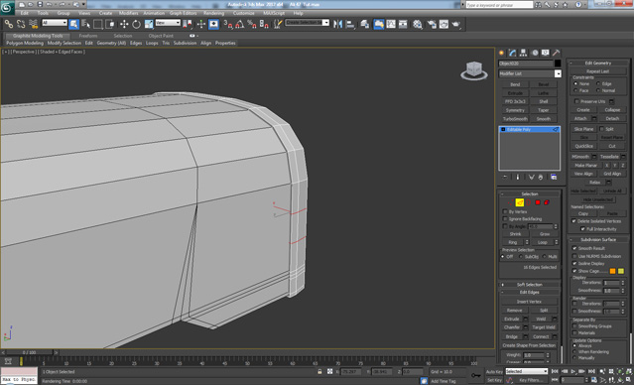Toggle the Percent Snap icon
Screen dimensions: 634x385
coord(252,24)
